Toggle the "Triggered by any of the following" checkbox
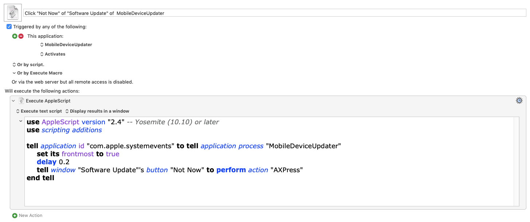 pos(9,27)
